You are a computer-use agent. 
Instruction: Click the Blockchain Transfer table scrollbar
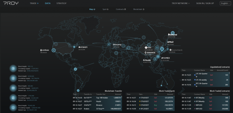[122, 97]
